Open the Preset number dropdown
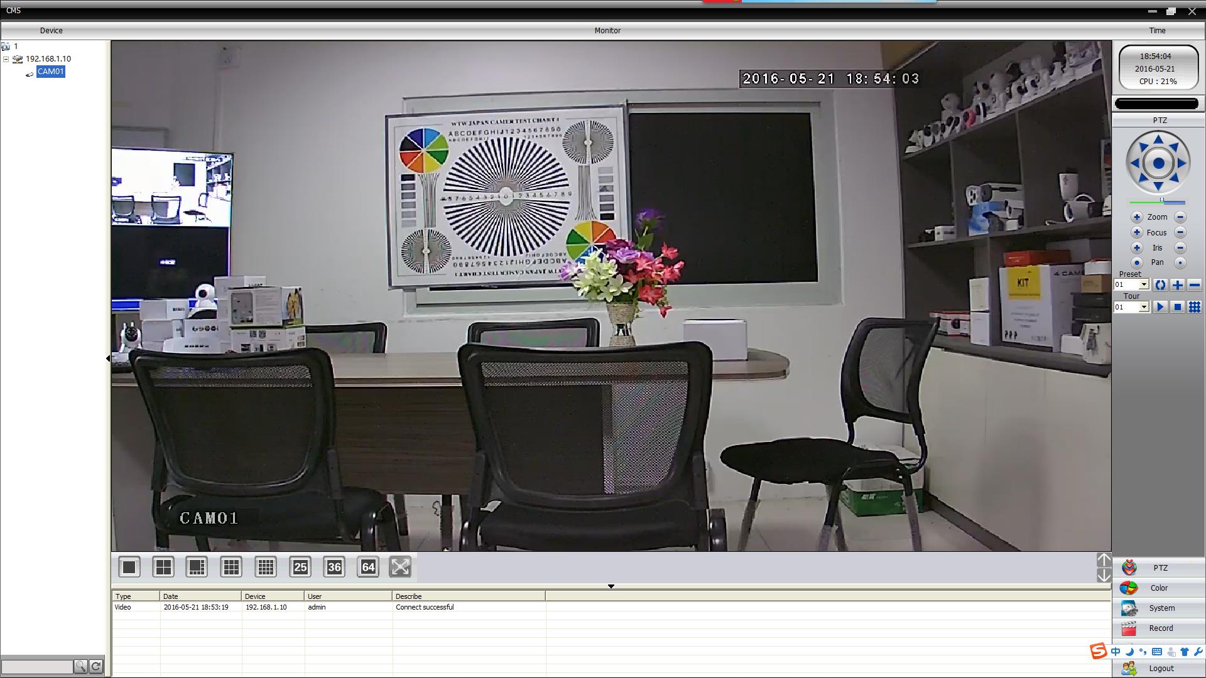This screenshot has height=678, width=1206. 1144,285
